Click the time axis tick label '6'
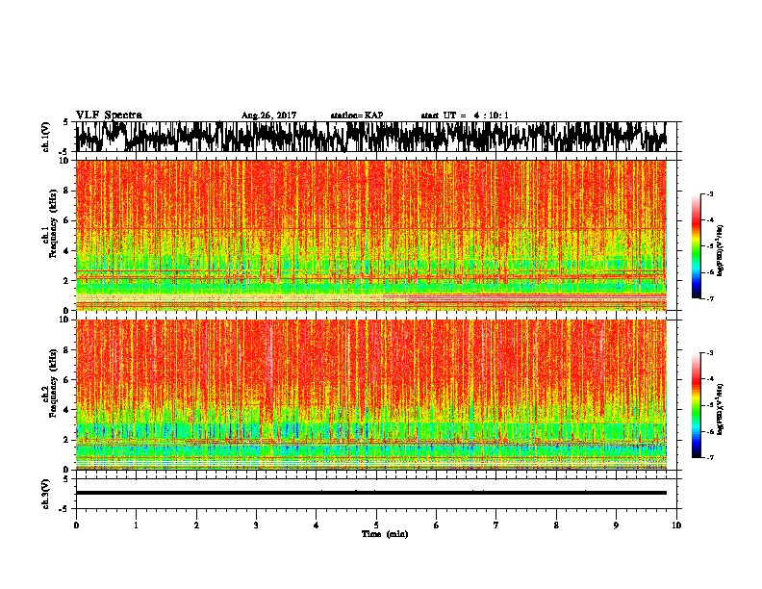This screenshot has height=589, width=762. 436,525
